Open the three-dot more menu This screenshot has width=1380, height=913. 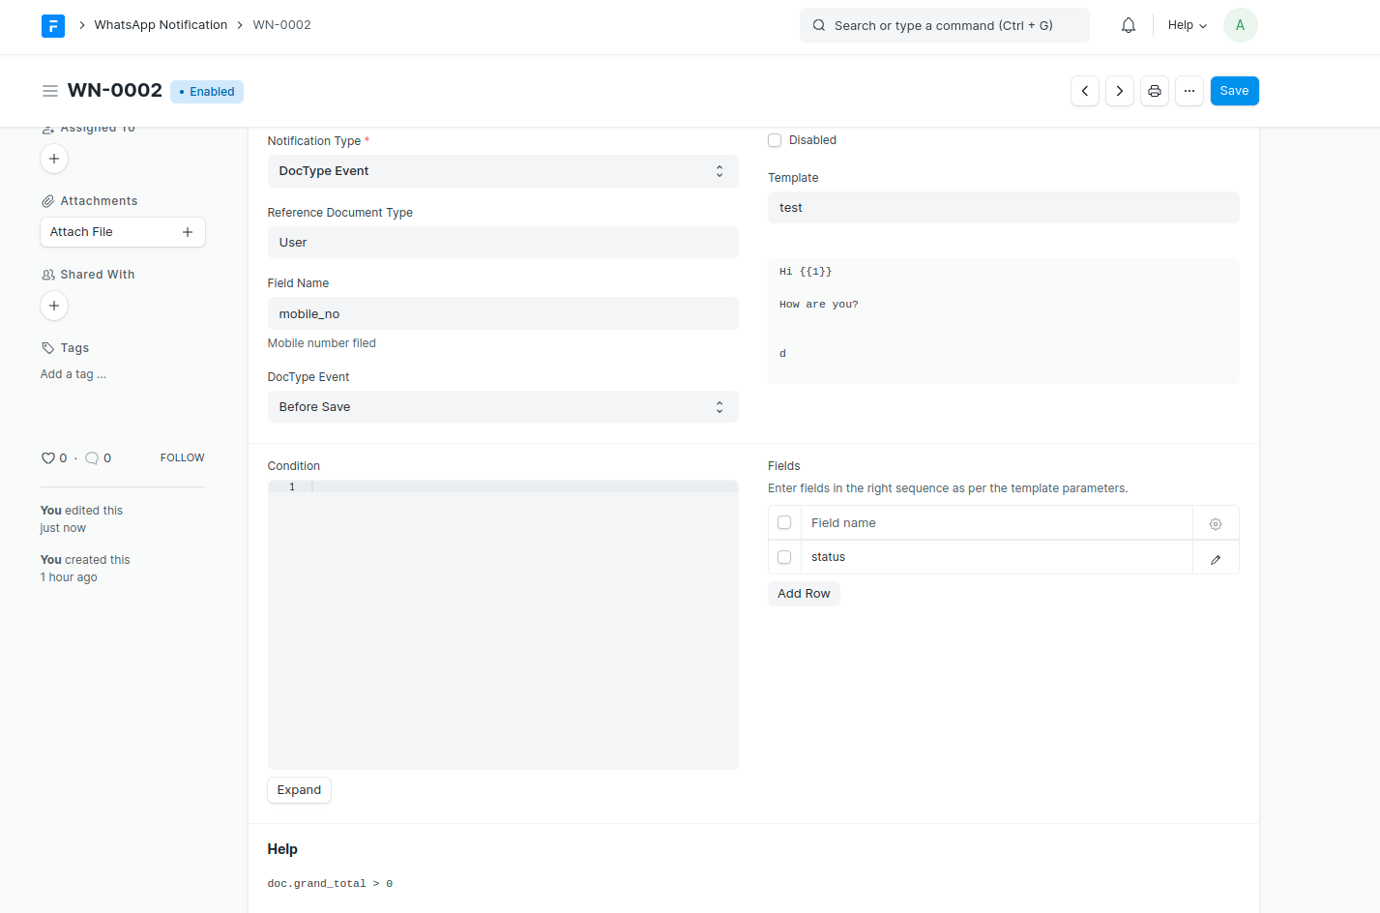[1189, 91]
